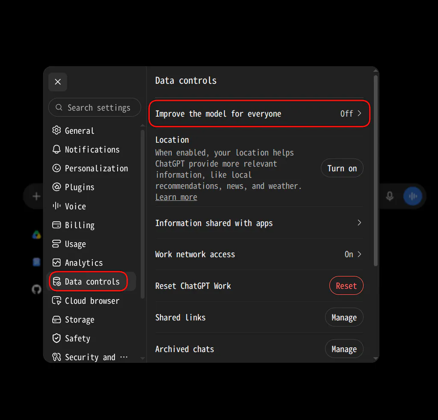Select the Voice settings tab
The height and width of the screenshot is (420, 438).
[92, 206]
